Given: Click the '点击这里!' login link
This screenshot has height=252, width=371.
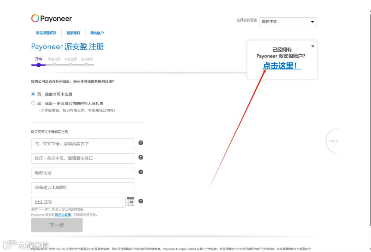Looking at the screenshot, I should [282, 66].
